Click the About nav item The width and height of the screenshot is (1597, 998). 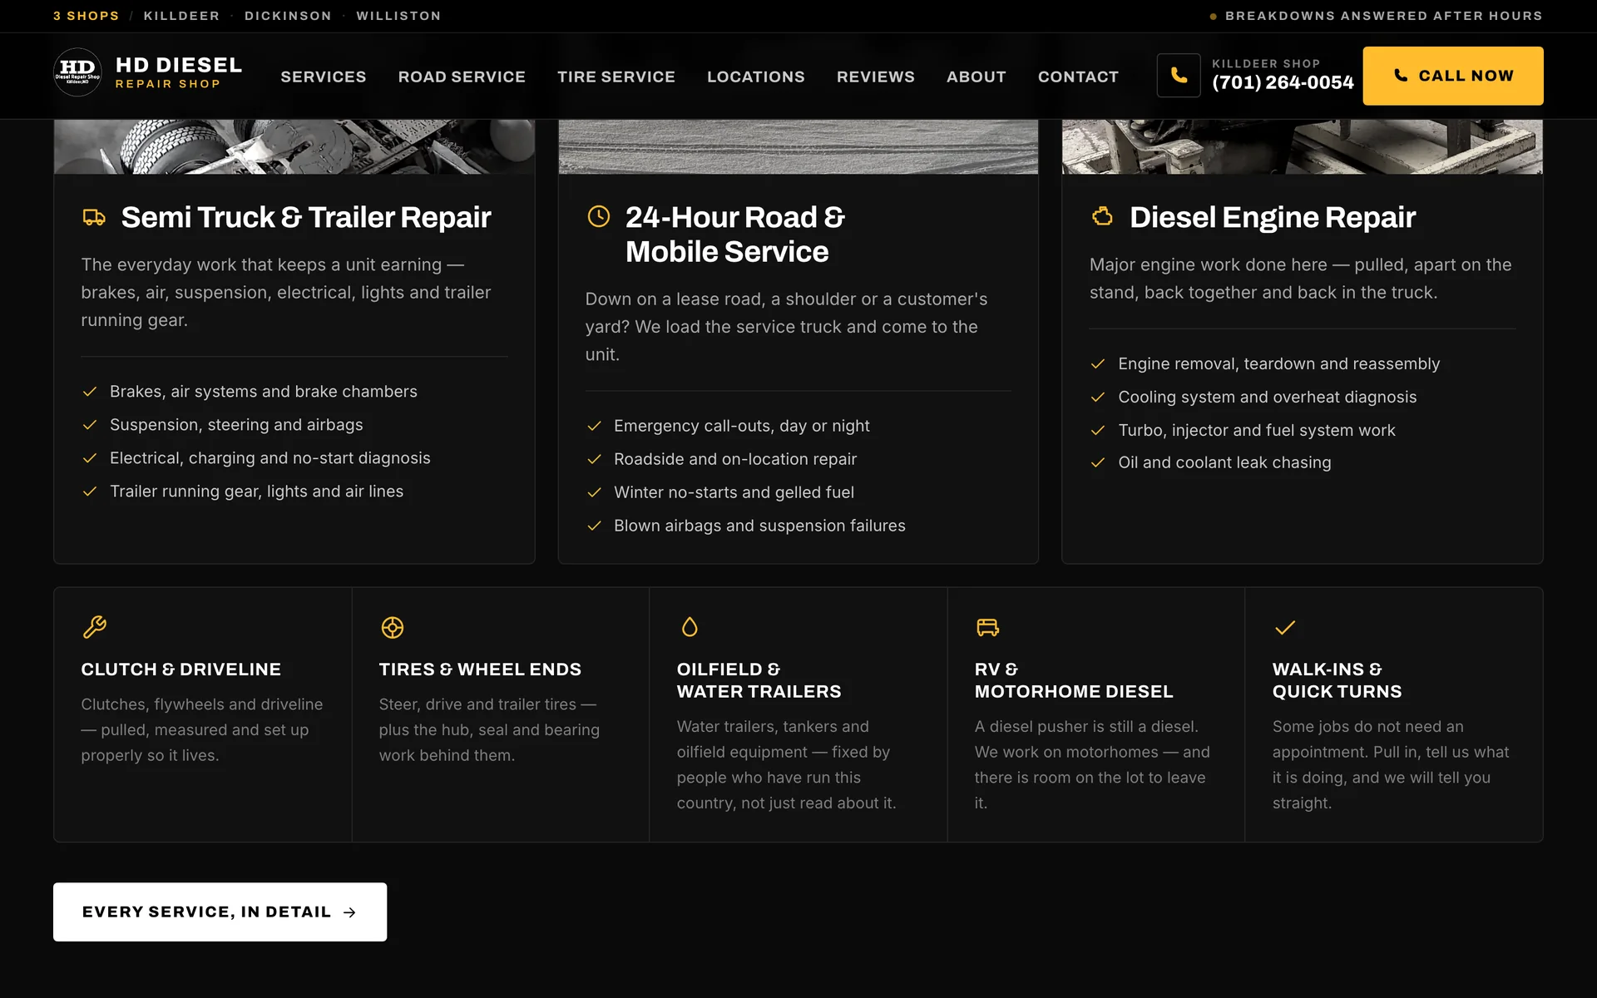tap(976, 77)
